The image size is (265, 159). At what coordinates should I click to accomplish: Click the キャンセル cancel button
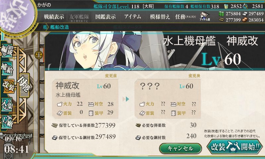[x=180, y=148]
